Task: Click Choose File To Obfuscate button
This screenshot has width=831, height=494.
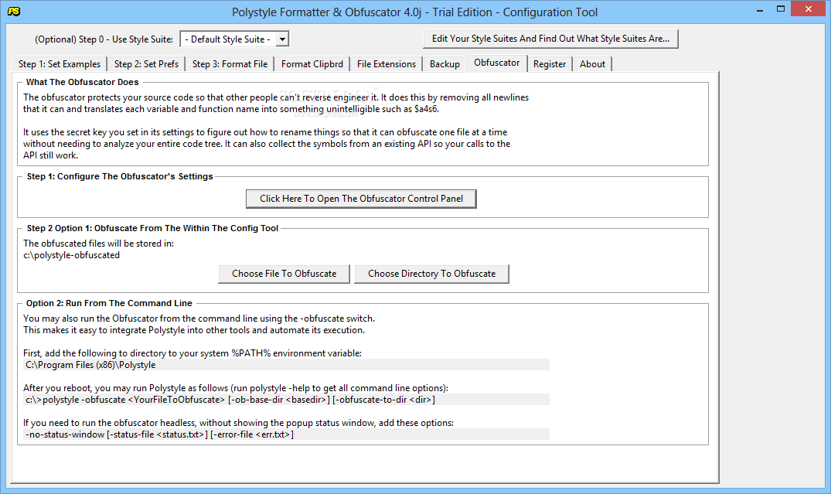Action: point(284,274)
